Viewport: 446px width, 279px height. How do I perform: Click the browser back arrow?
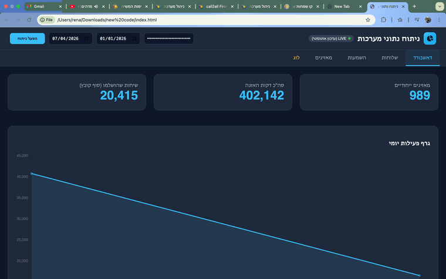tap(6, 19)
